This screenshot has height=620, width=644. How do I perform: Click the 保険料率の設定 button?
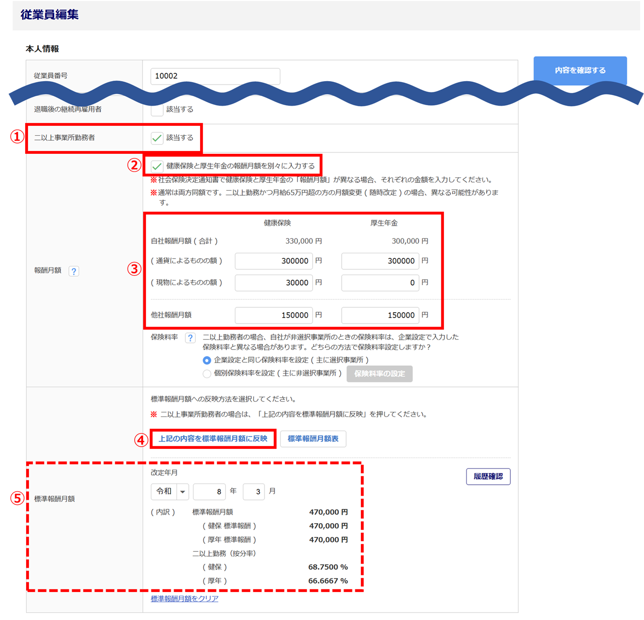[x=379, y=374]
